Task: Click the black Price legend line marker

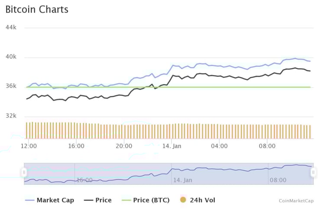Action: (88, 200)
